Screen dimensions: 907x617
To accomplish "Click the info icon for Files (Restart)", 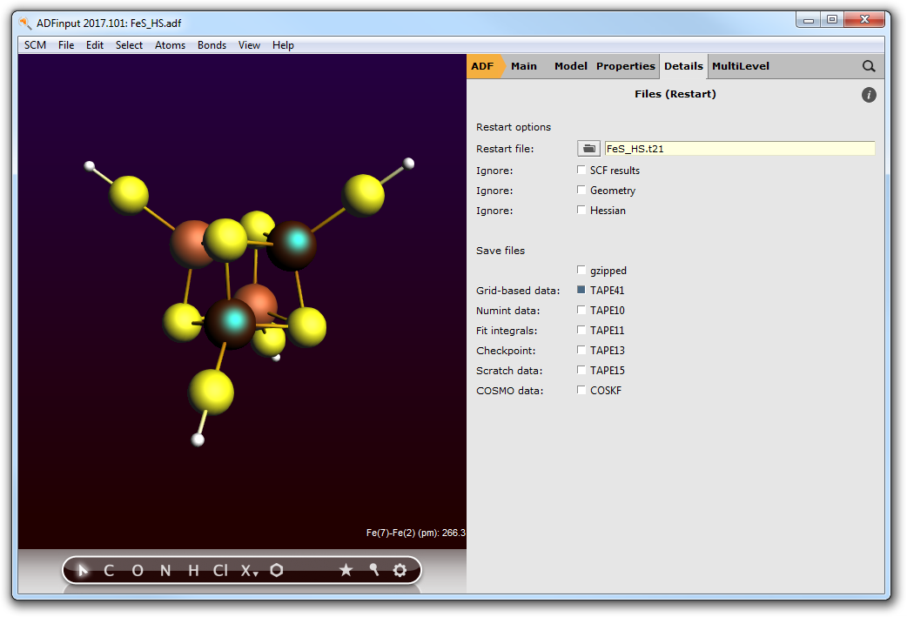I will click(868, 95).
